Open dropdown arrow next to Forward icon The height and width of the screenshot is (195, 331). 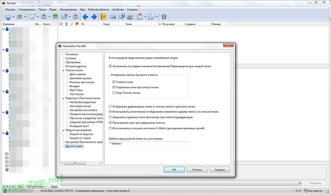tap(70, 17)
